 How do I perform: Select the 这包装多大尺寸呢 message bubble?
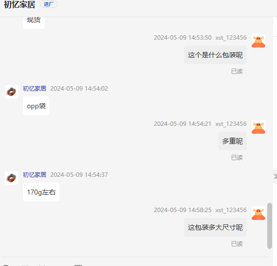(215, 227)
